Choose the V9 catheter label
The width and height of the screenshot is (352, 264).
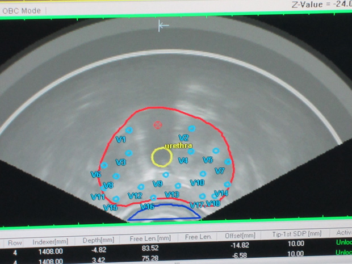pyautogui.click(x=158, y=184)
